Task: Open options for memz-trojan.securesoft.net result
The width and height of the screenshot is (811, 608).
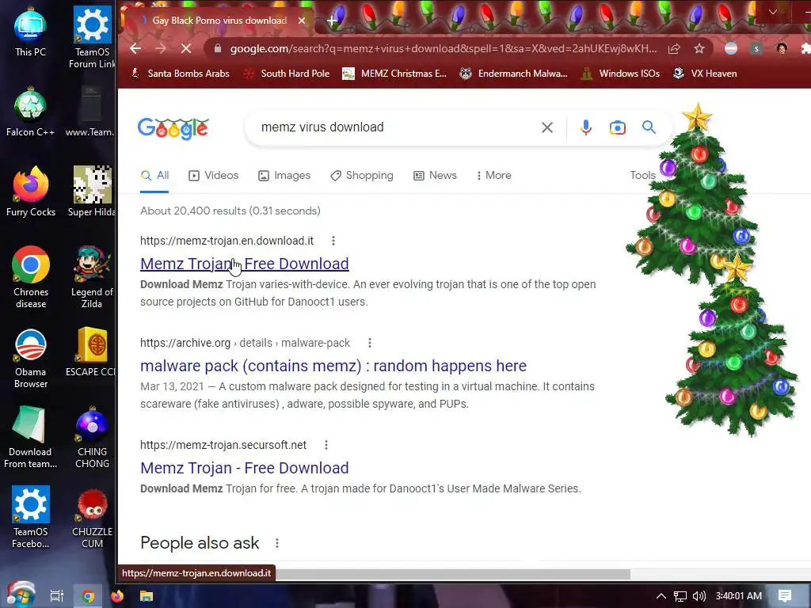Action: point(326,445)
